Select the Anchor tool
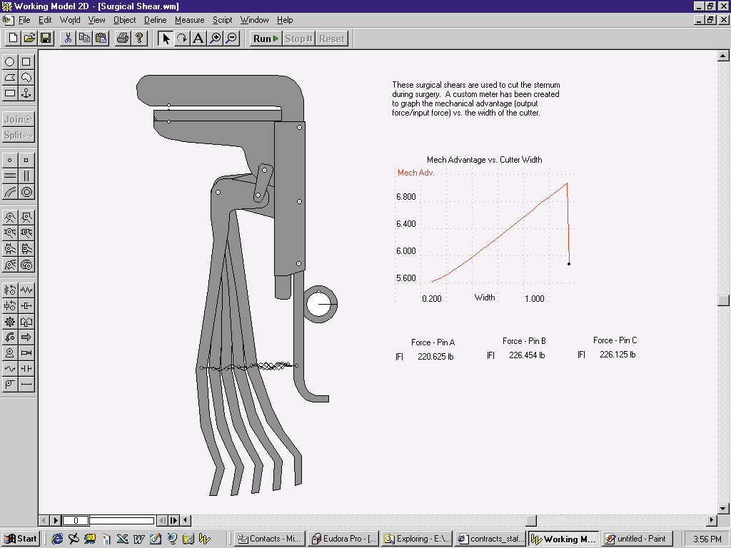 click(26, 93)
